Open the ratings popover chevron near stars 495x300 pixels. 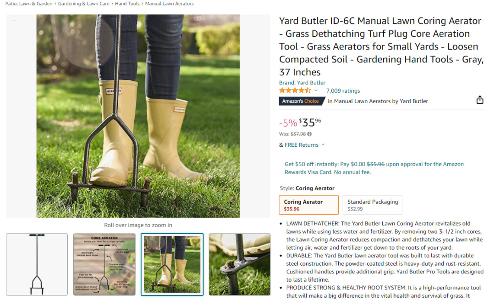pos(316,91)
